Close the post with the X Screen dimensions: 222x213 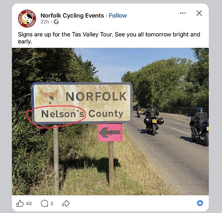click(199, 13)
